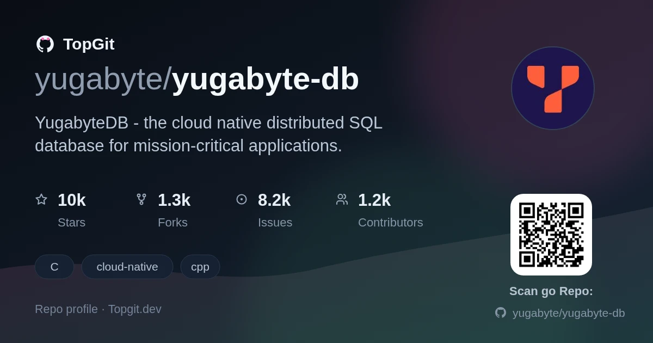Click the Issues circle-dot icon
Image resolution: width=653 pixels, height=343 pixels.
pyautogui.click(x=242, y=199)
